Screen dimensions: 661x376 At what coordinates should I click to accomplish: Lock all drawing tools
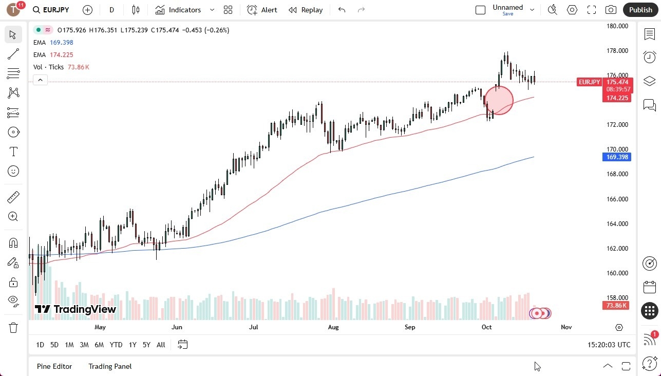[x=13, y=282]
